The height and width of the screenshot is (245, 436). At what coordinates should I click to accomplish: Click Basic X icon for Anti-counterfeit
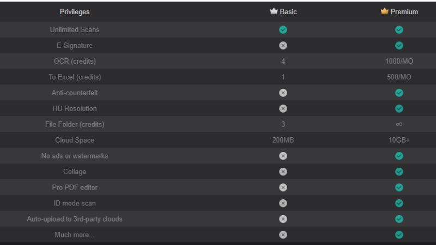pos(283,93)
